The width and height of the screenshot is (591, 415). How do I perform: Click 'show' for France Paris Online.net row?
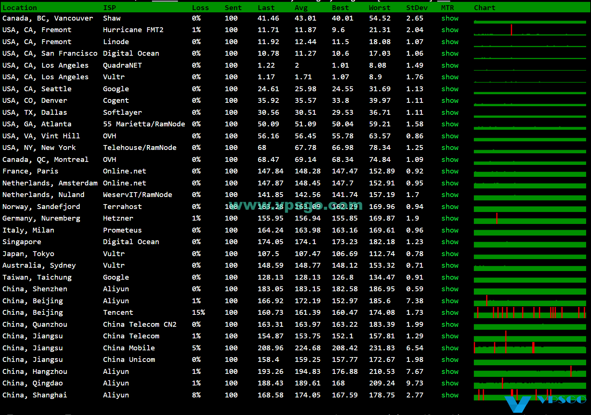450,171
